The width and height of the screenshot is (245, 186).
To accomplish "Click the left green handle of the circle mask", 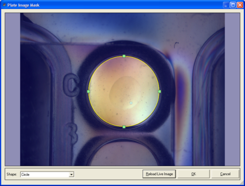I will point(89,91).
